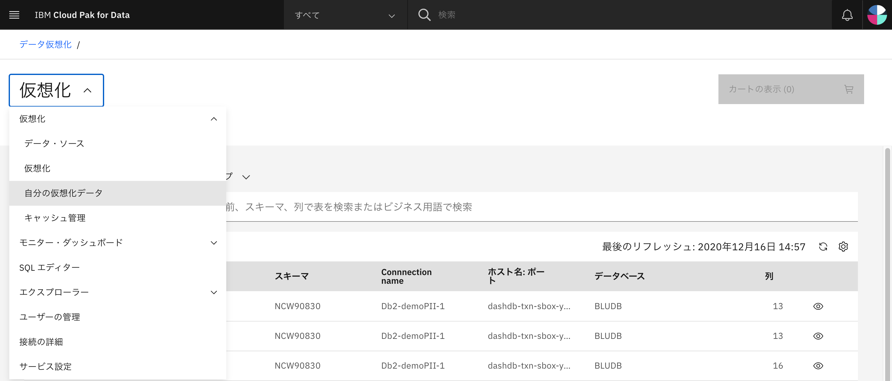Click the カートの表示 (0) button
This screenshot has width=892, height=381.
click(761, 89)
